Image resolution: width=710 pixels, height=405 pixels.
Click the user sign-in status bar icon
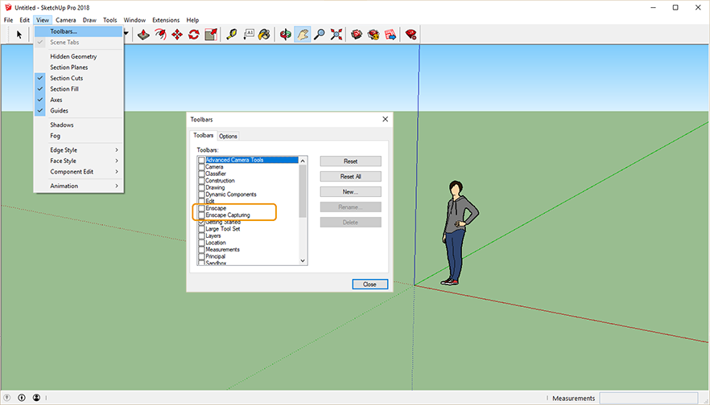(x=36, y=398)
